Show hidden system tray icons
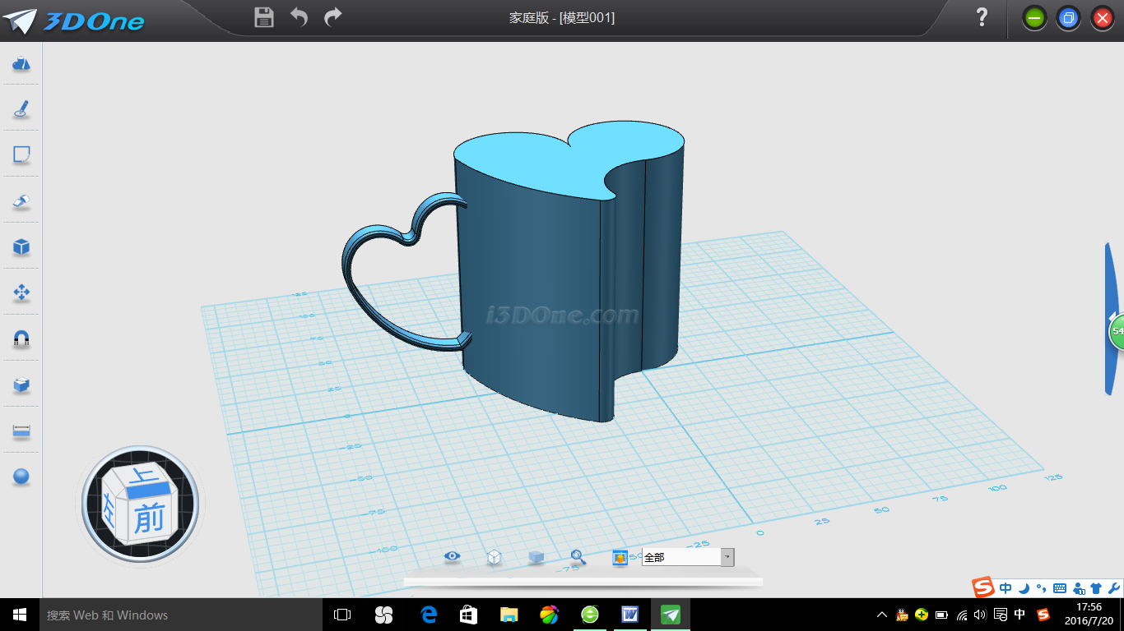 point(882,615)
